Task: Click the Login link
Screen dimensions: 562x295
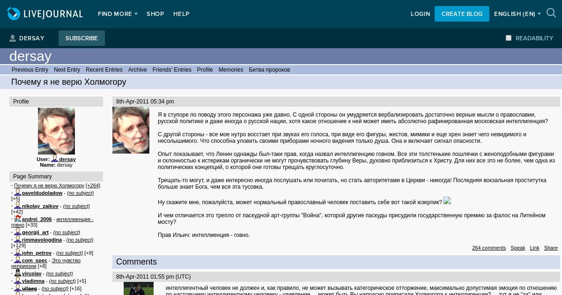Action: [x=420, y=14]
